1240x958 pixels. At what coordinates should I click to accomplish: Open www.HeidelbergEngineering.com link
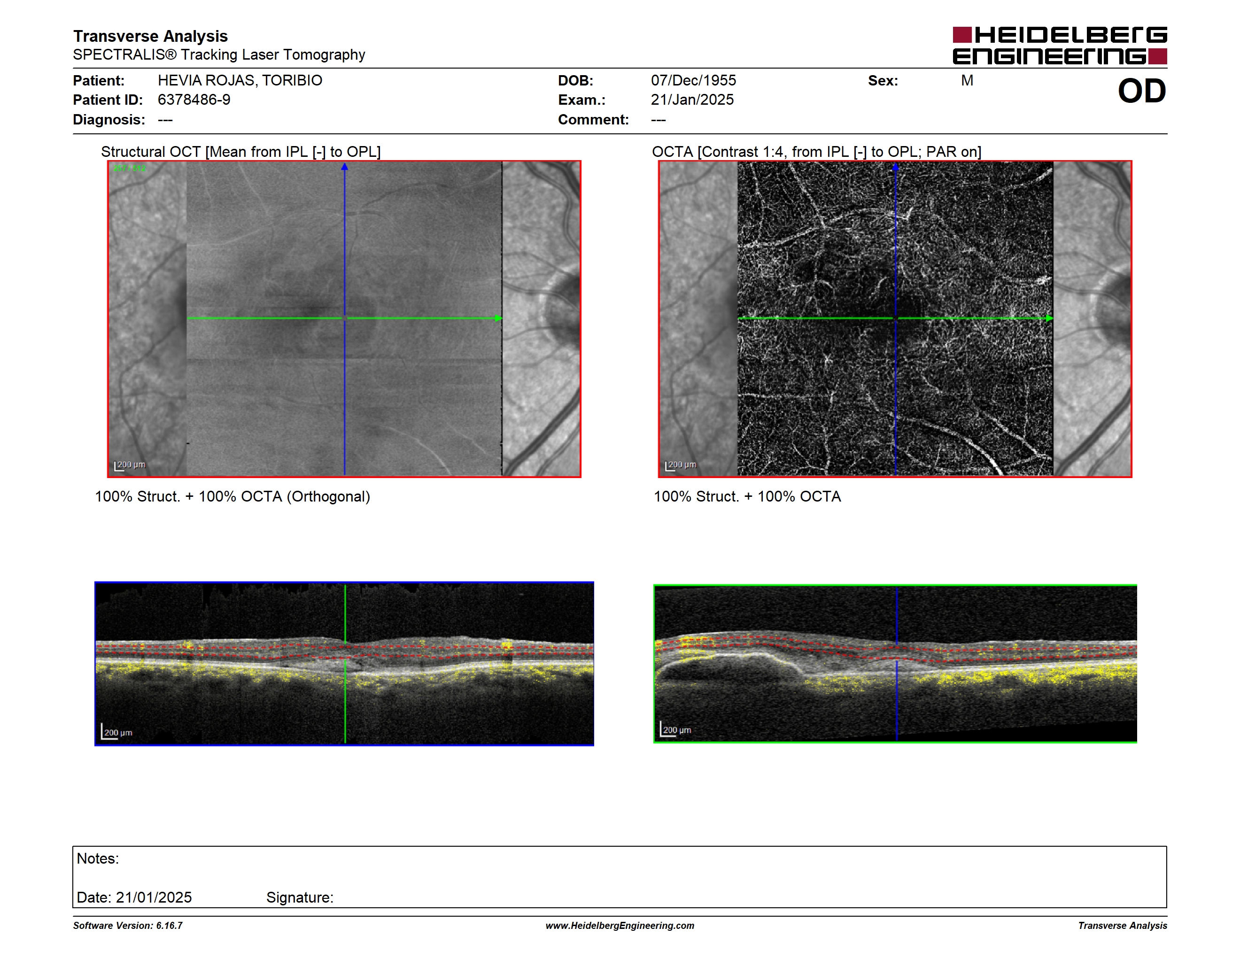tap(620, 926)
